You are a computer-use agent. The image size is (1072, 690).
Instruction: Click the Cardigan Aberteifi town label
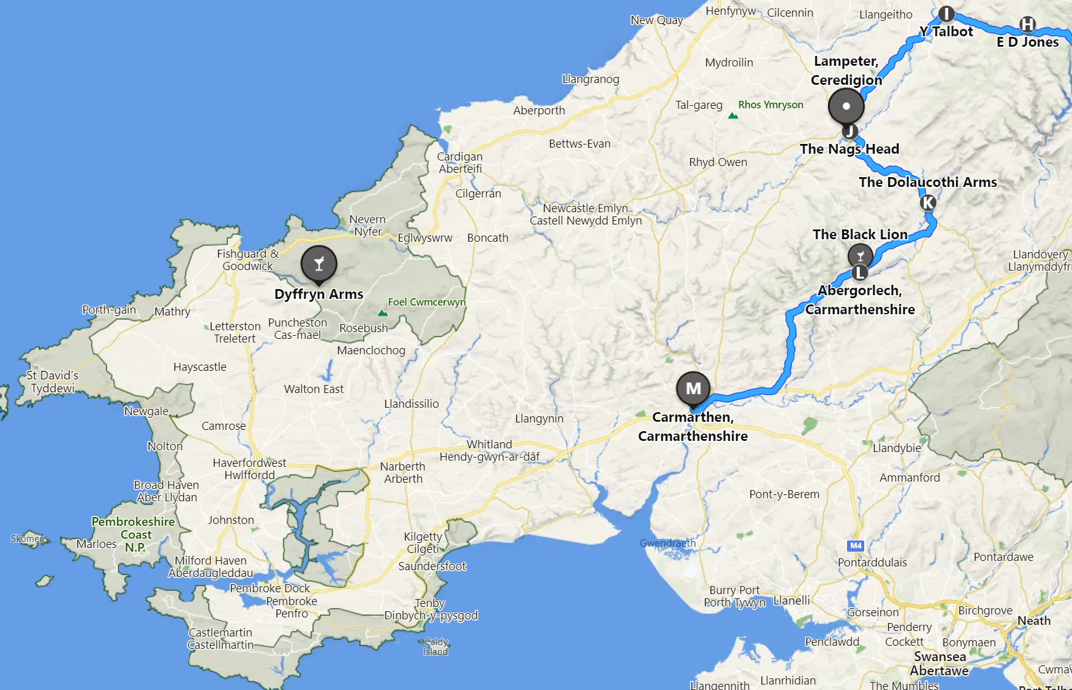click(x=460, y=162)
